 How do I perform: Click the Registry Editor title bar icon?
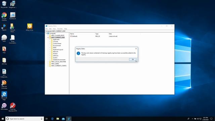[46, 26]
